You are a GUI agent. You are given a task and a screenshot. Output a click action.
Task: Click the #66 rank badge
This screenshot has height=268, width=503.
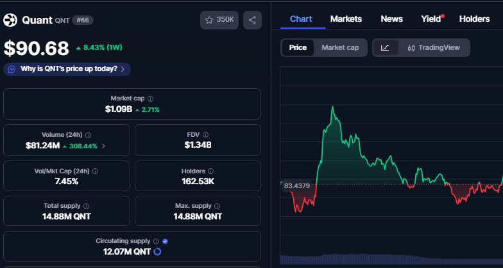pyautogui.click(x=83, y=20)
